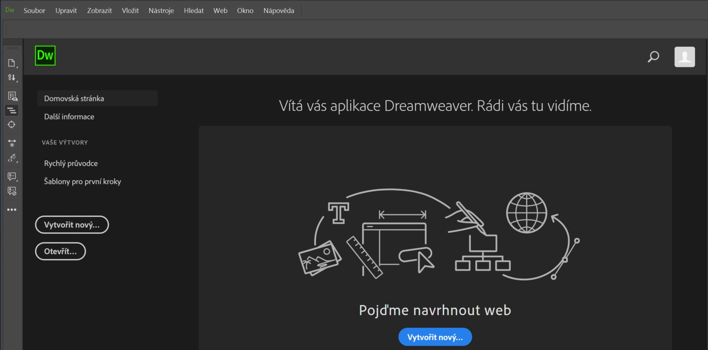Open the Dreamweaver home logo icon
708x350 pixels.
pos(45,55)
